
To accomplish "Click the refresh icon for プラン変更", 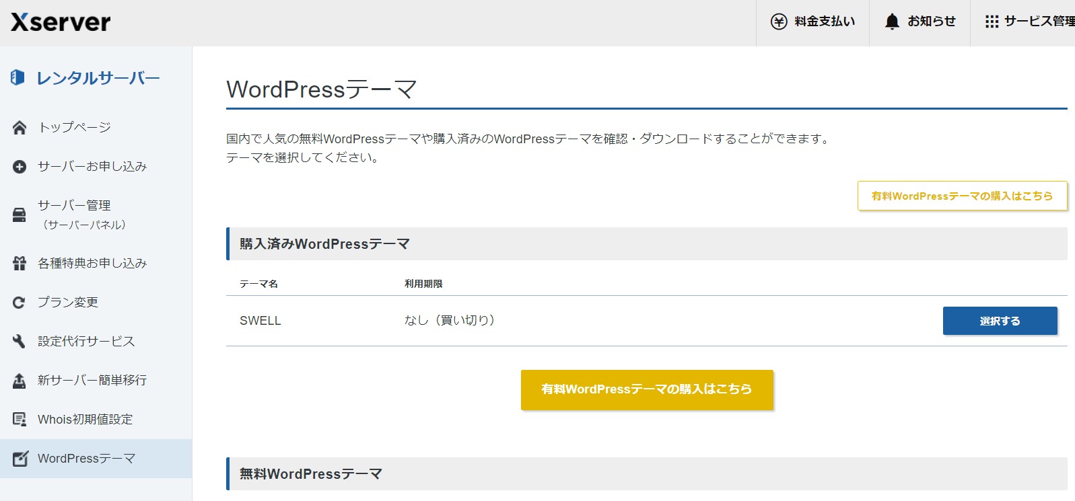I will click(x=20, y=303).
